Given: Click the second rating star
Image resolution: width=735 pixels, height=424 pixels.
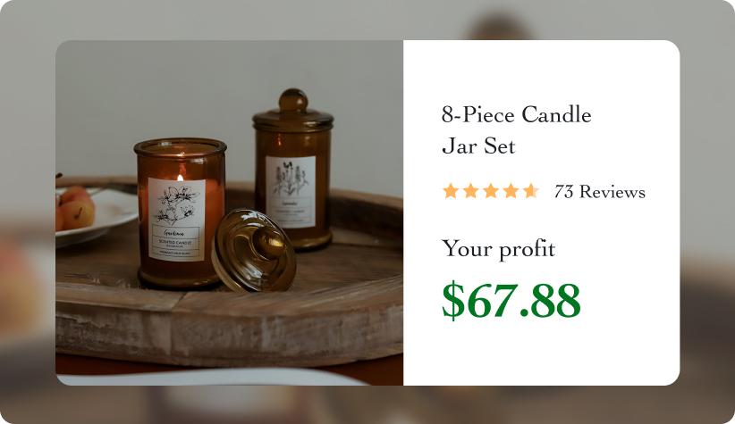Looking at the screenshot, I should [470, 191].
